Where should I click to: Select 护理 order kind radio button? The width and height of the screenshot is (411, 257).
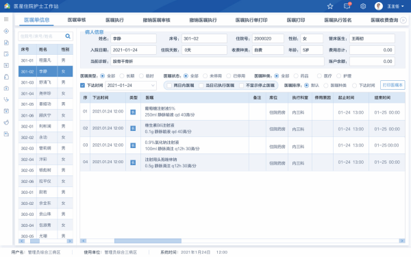click(x=338, y=76)
